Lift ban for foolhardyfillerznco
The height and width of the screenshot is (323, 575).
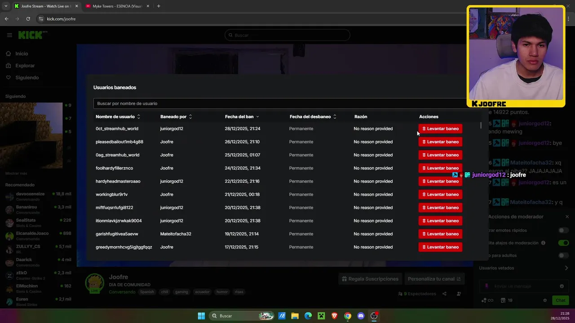point(440,168)
